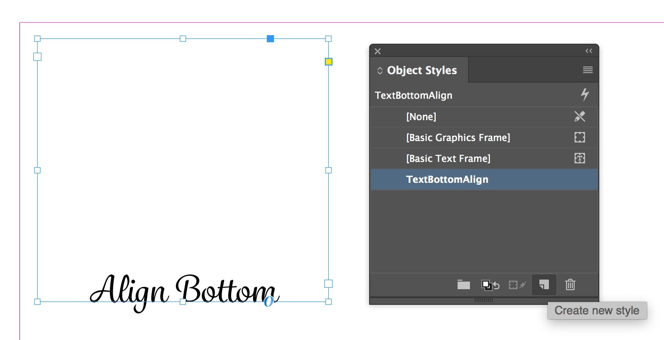
Task: Click the graphics frame icon beside [Basic Graphics Frame]
Action: (580, 137)
